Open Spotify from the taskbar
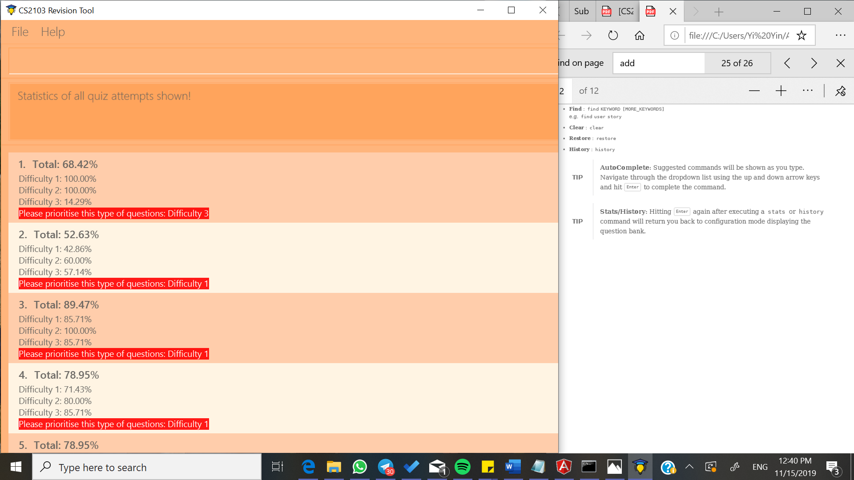 (462, 467)
